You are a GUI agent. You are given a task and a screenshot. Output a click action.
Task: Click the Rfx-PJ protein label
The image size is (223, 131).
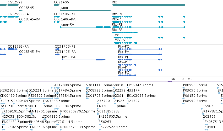[x=123, y=57]
